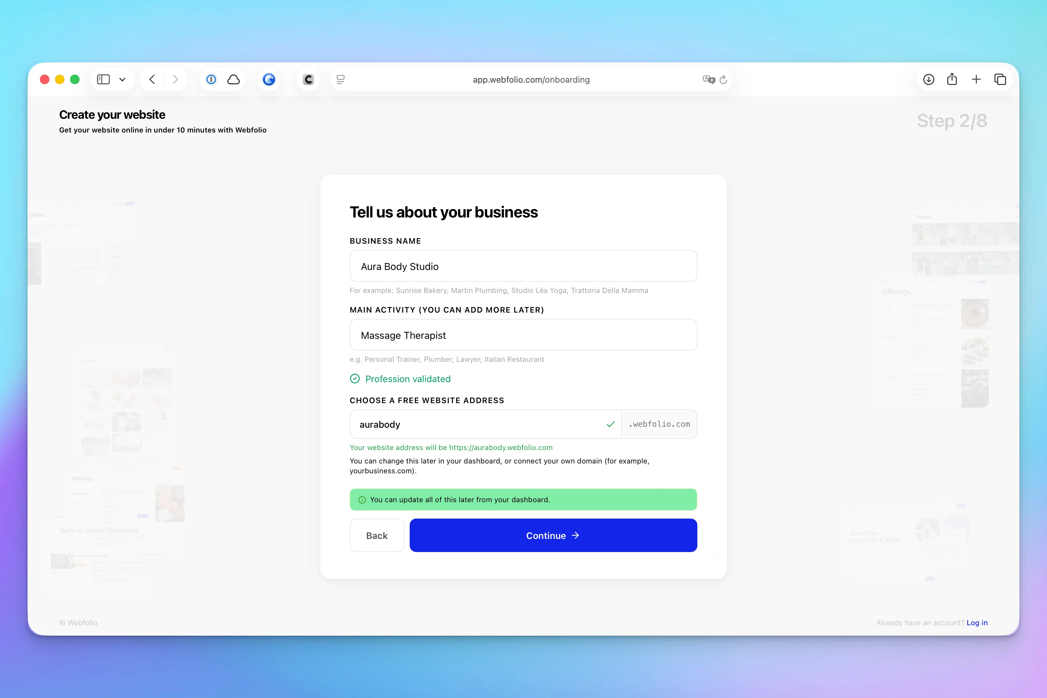
Task: Open a new tab with the plus icon
Action: (x=976, y=79)
